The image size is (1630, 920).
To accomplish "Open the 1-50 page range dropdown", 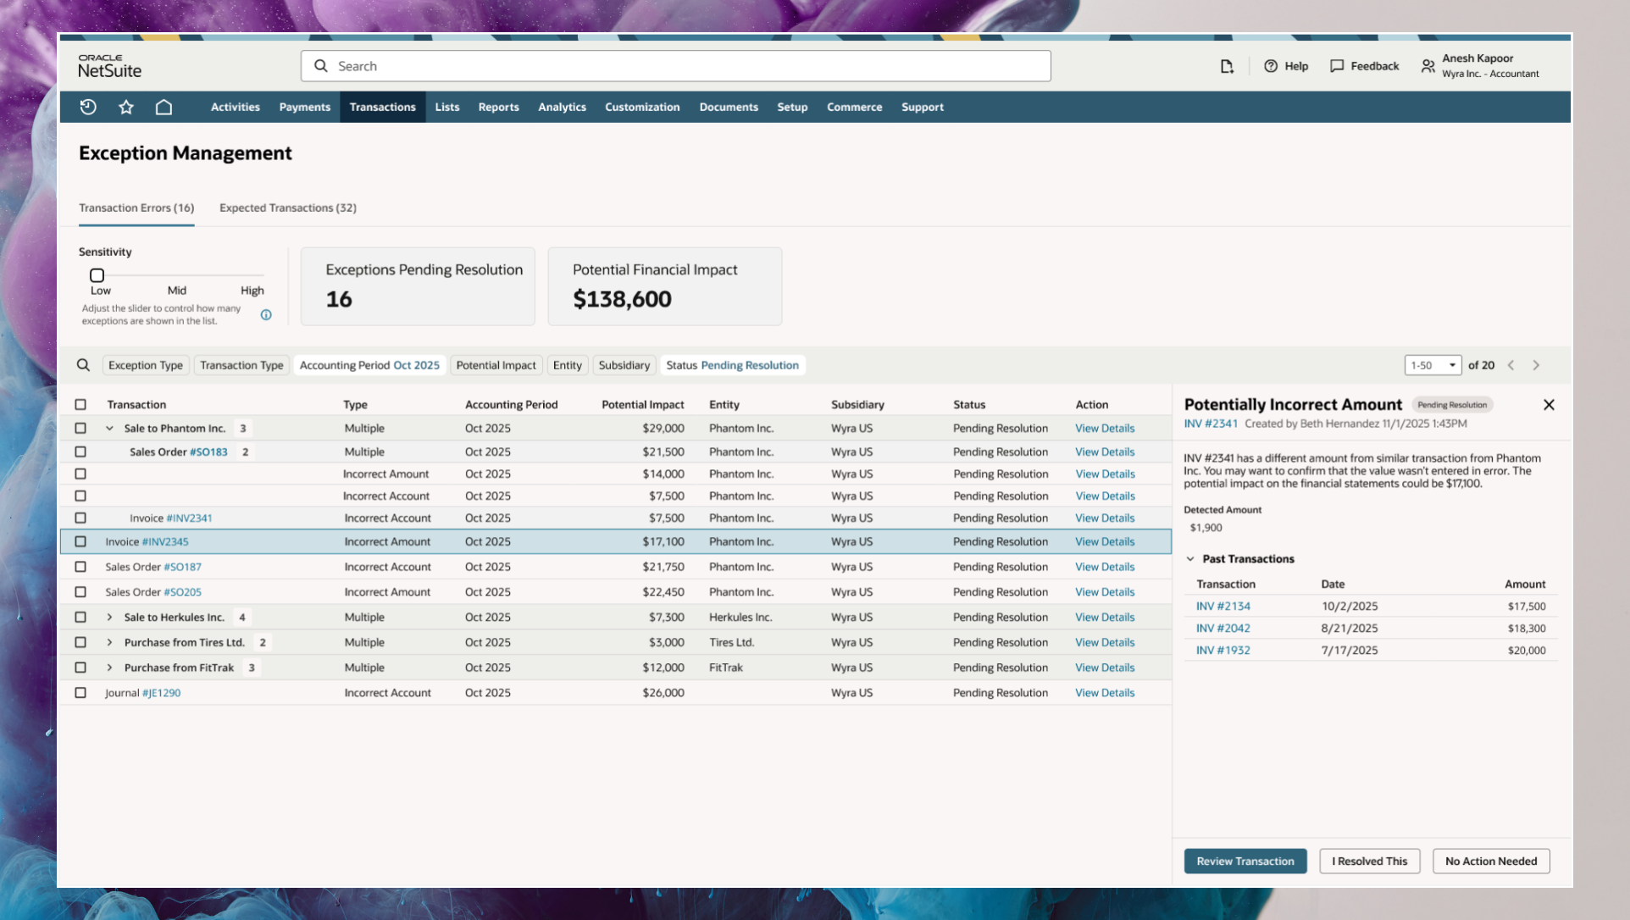I will 1433,365.
